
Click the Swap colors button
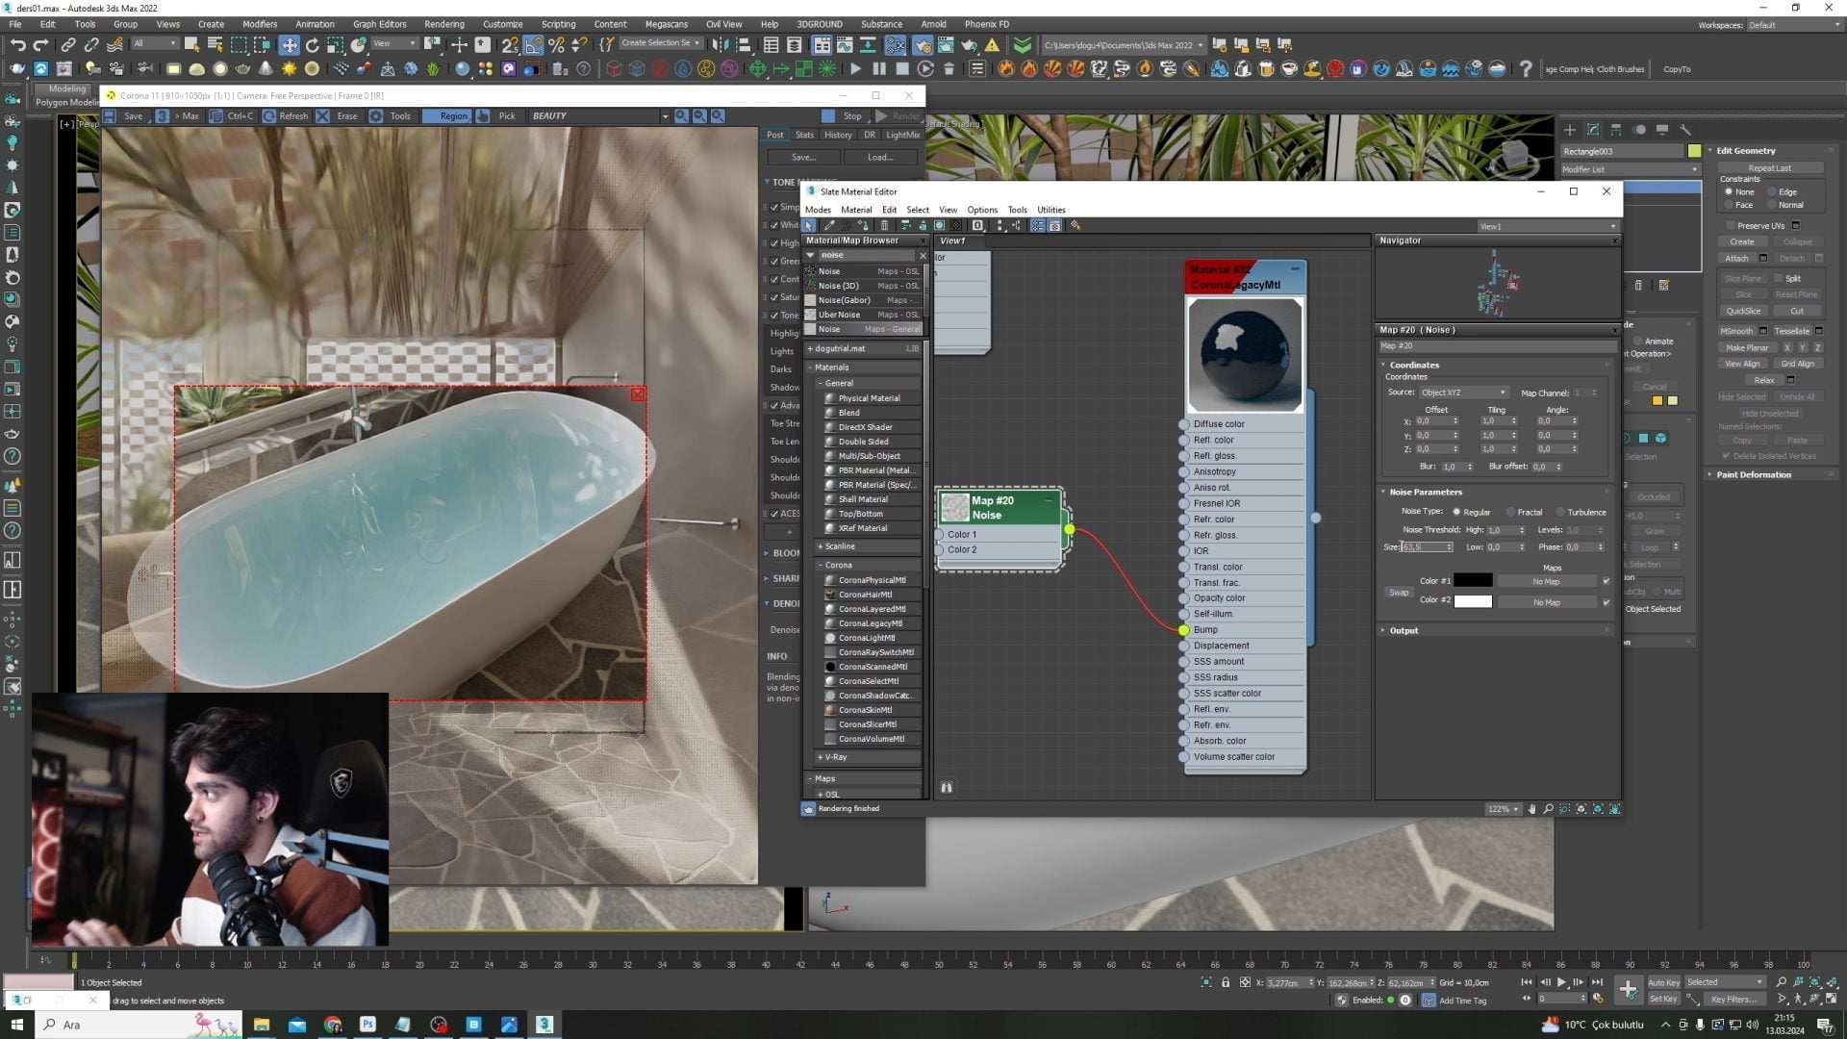pos(1398,593)
